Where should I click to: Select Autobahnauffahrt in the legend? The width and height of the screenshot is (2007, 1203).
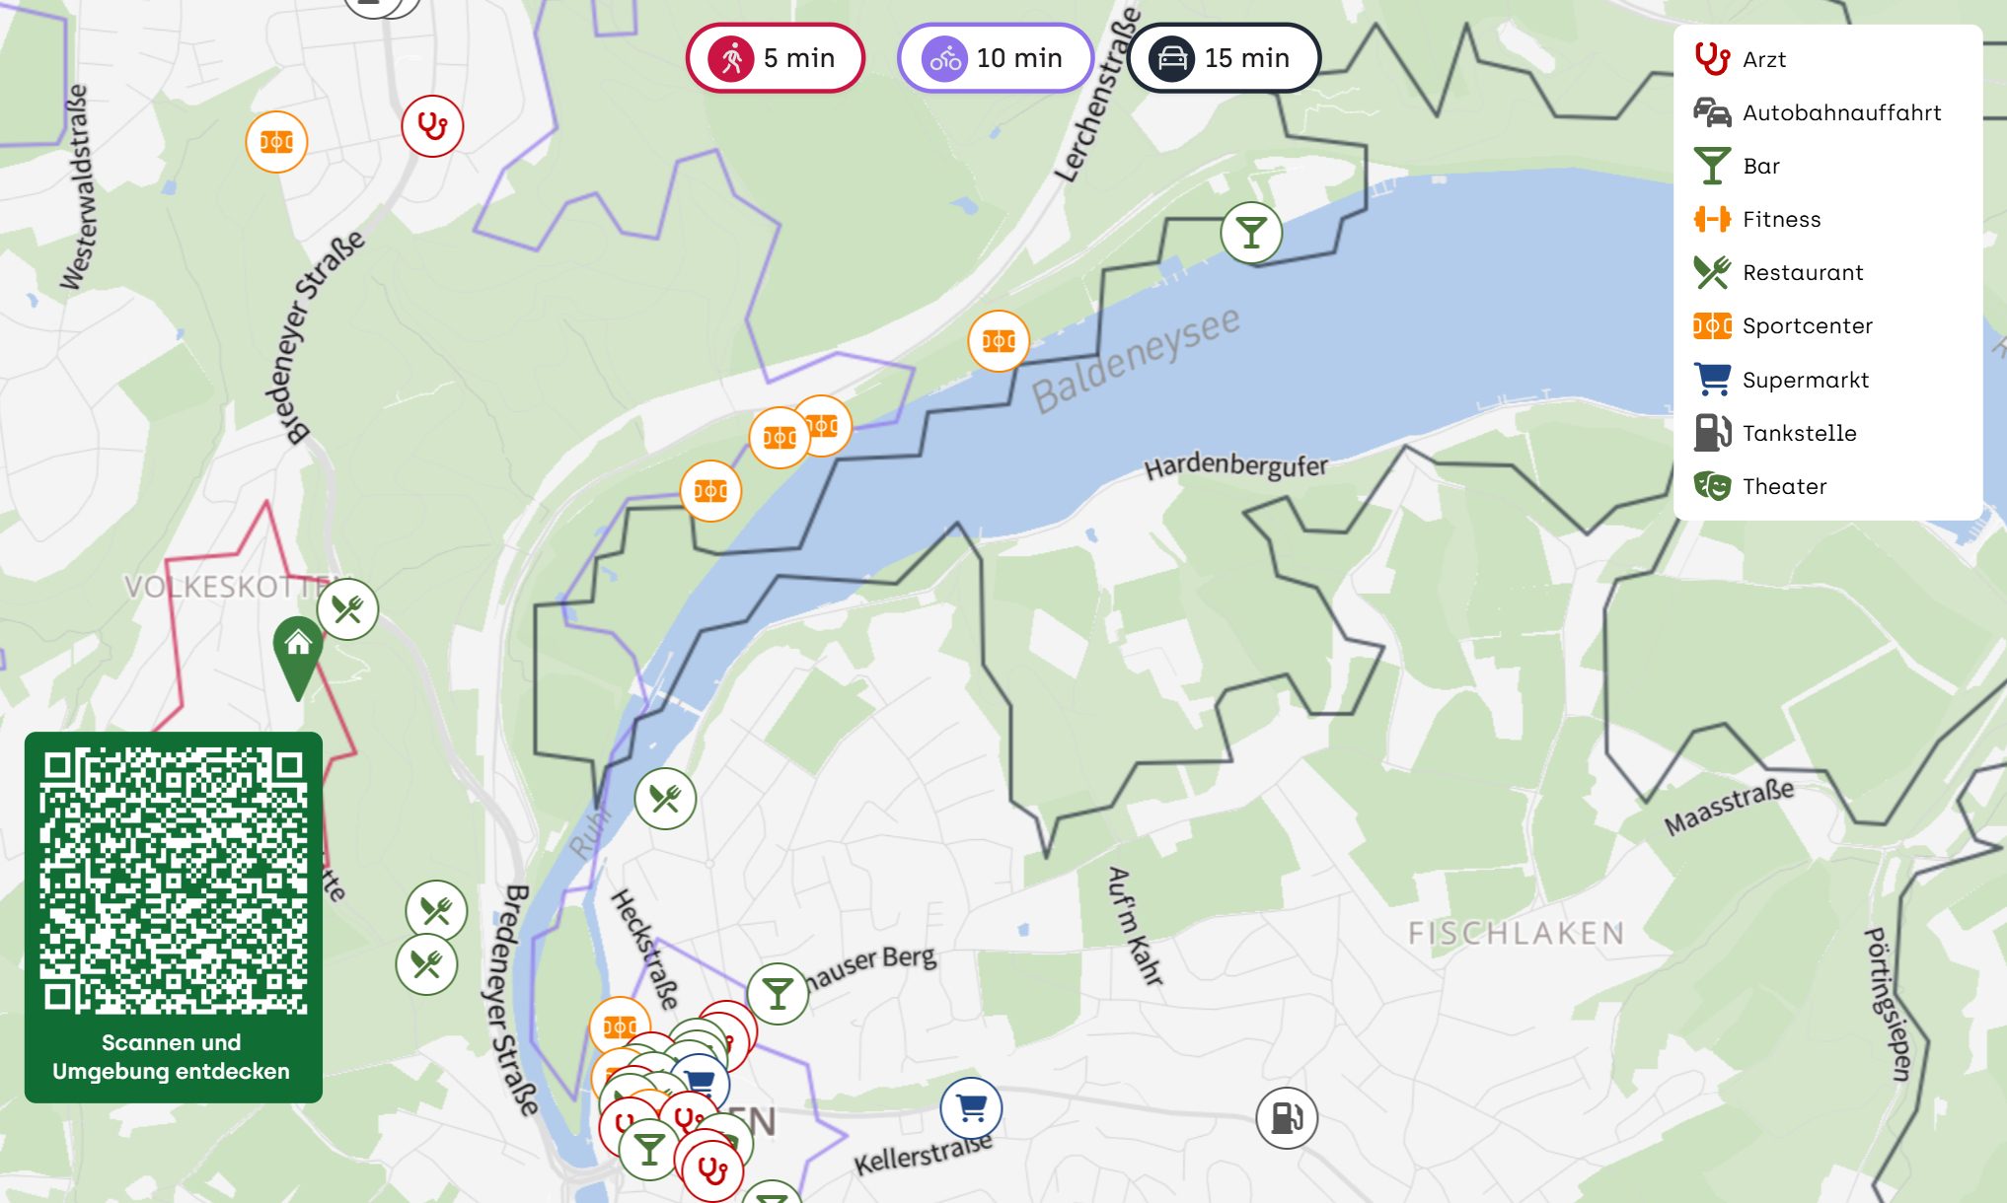coord(1818,112)
